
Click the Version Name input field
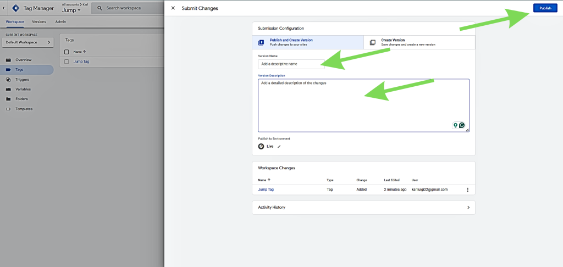tap(291, 64)
